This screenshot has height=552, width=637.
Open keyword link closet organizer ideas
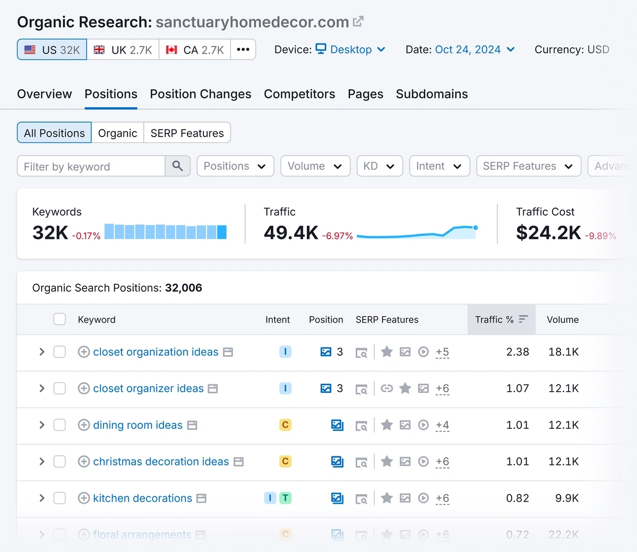tap(148, 389)
